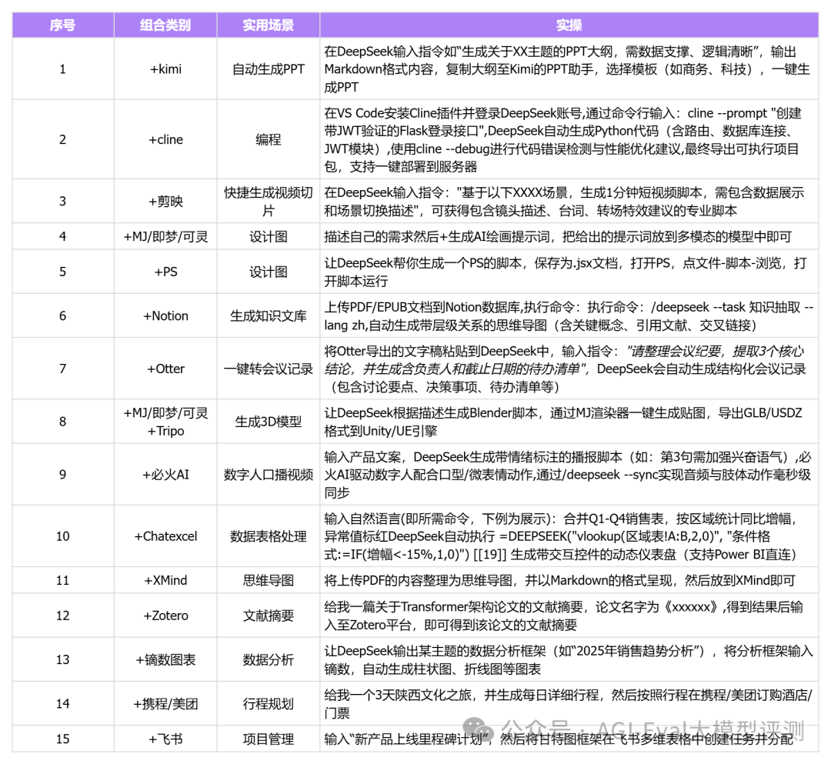Select the +XMind cell
The image size is (831, 764).
point(165,580)
